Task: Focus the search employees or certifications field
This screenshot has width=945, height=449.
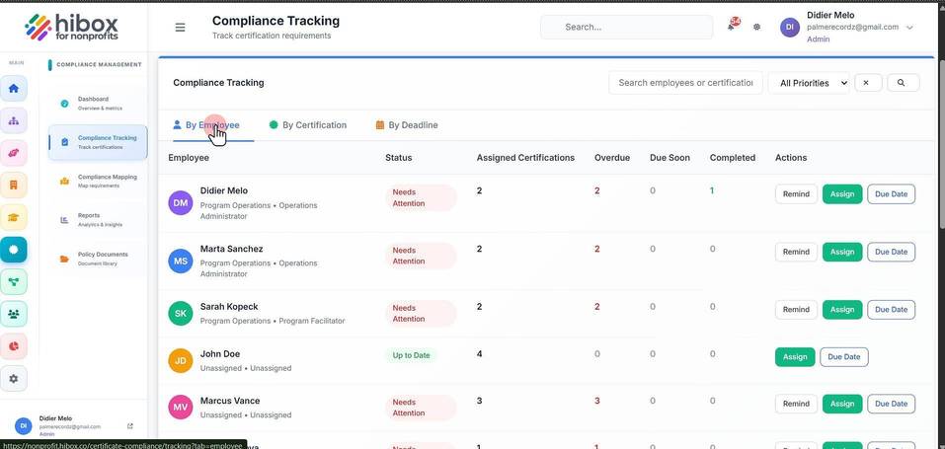Action: (x=686, y=83)
